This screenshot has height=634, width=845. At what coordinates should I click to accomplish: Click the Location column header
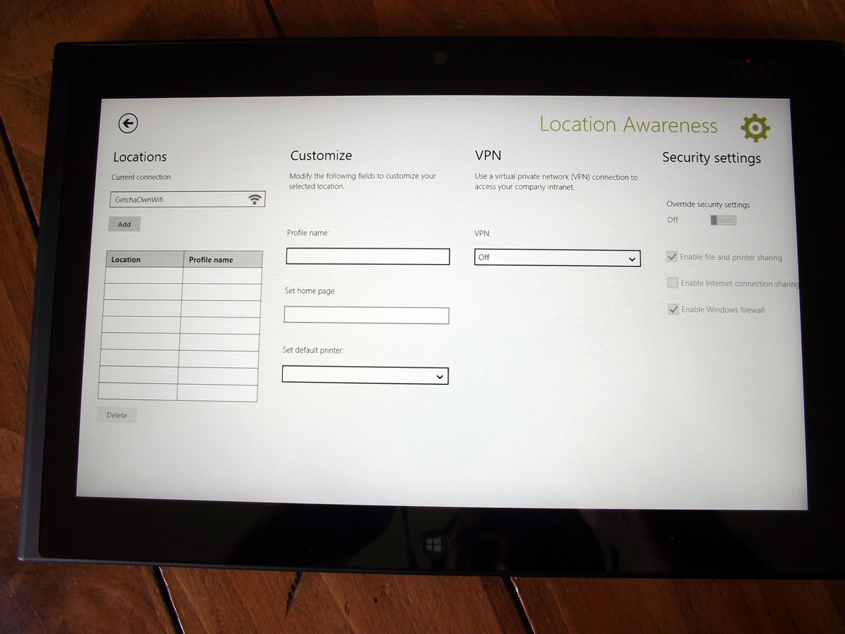click(145, 259)
